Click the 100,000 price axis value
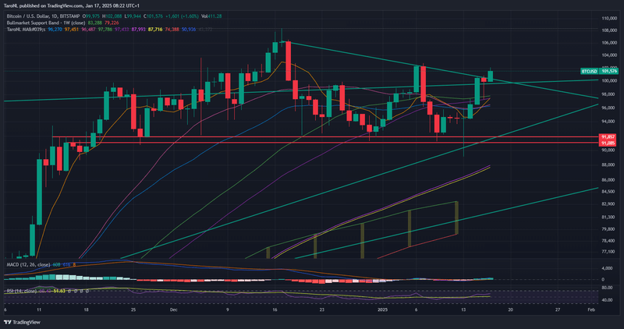 pos(609,81)
